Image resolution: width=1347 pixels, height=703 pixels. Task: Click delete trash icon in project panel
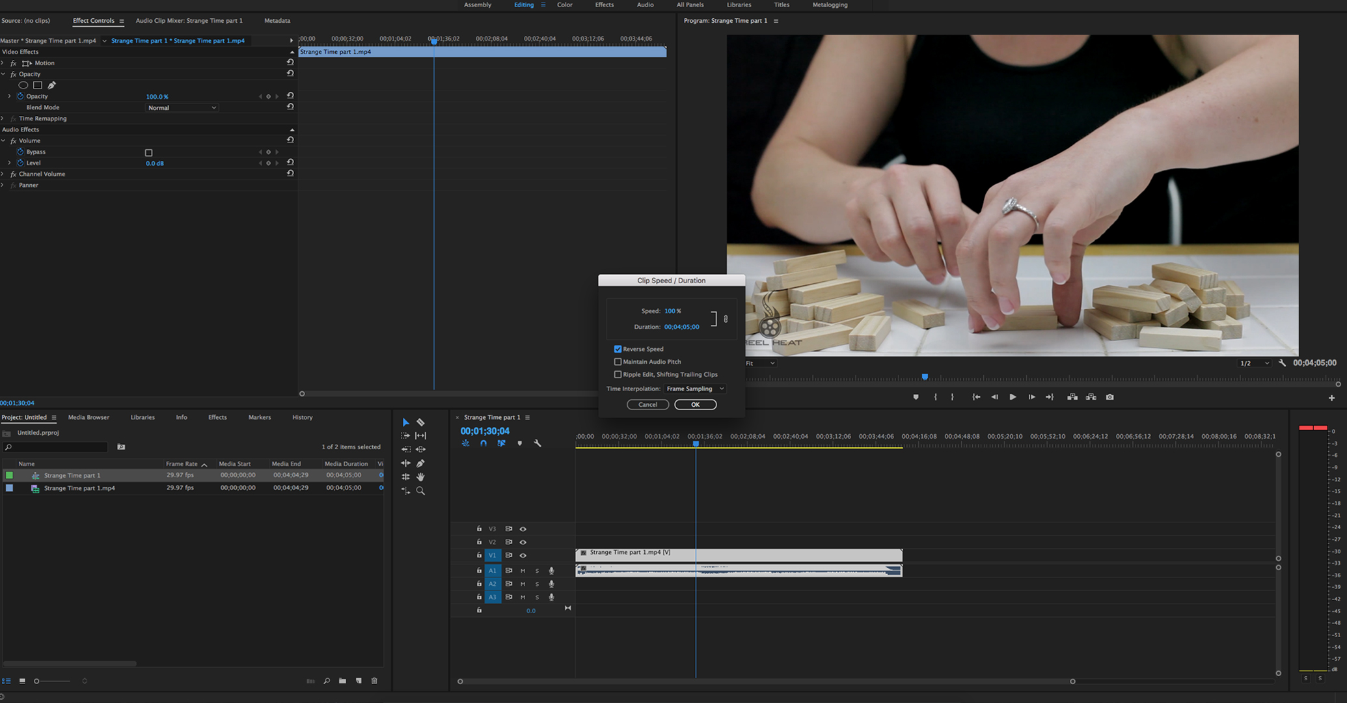click(x=374, y=681)
